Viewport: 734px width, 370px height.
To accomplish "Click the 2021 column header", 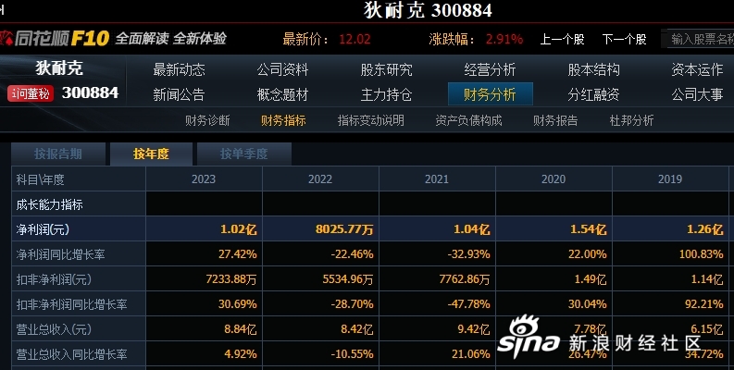I will [437, 179].
